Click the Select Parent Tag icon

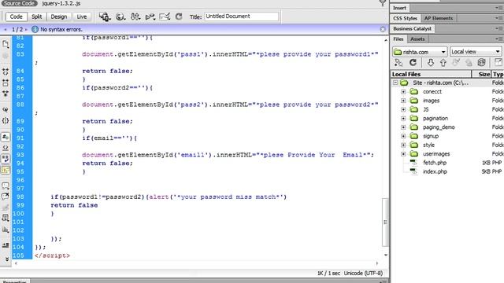[x=6, y=109]
